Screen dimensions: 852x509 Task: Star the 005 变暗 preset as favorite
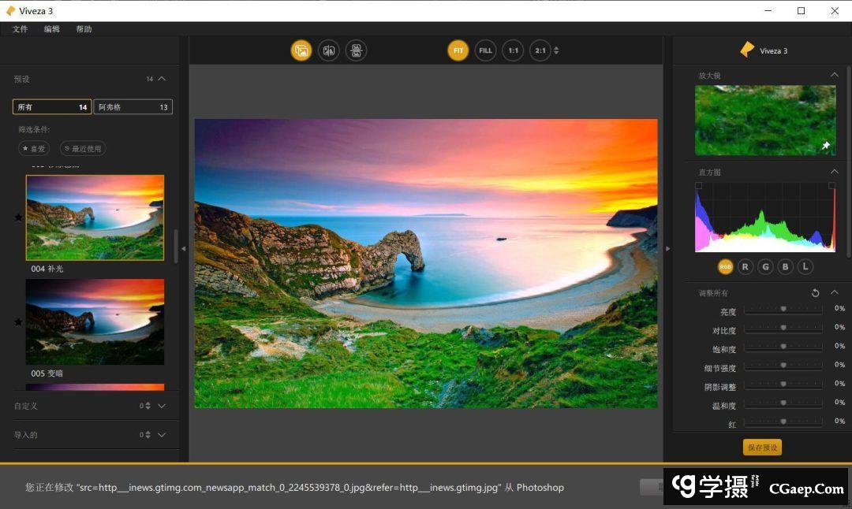pos(19,322)
